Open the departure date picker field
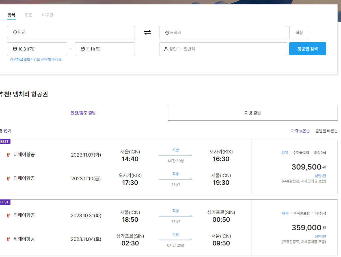Image resolution: width=341 pixels, height=257 pixels. click(37, 49)
